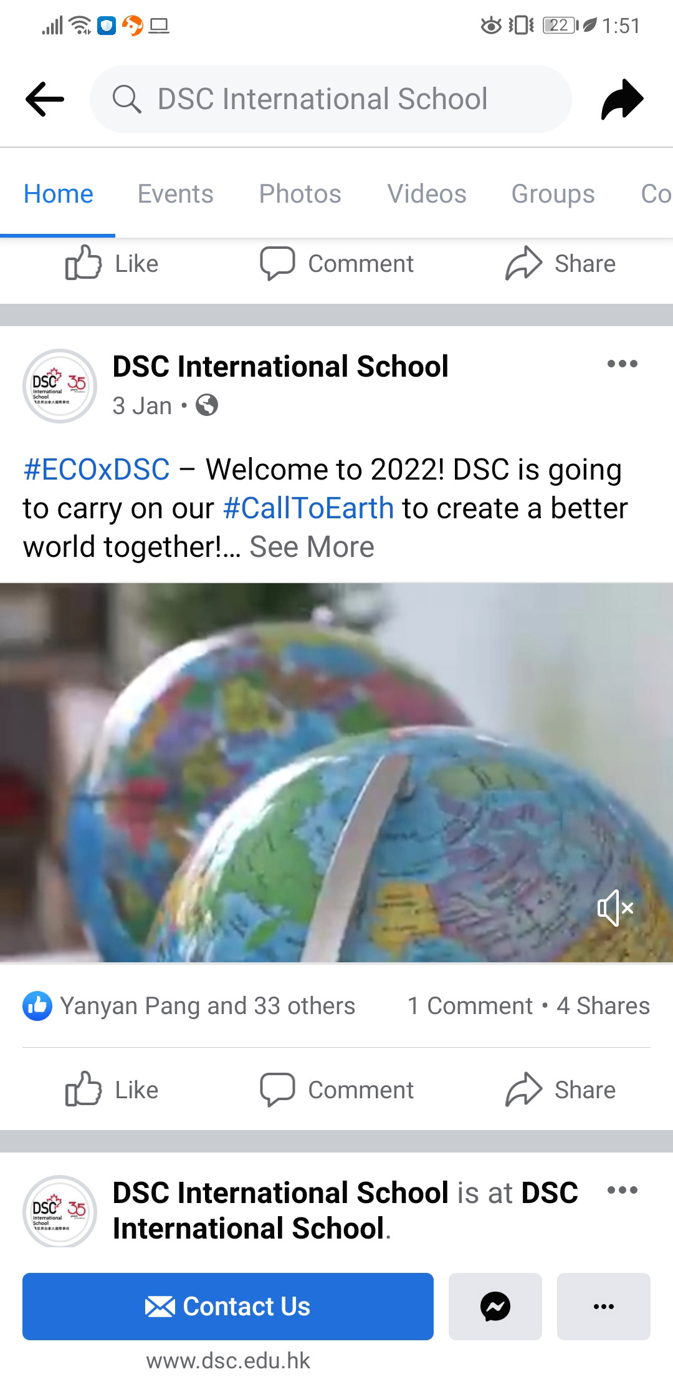Play the globe video thumbnail
Image resolution: width=673 pixels, height=1397 pixels.
pyautogui.click(x=336, y=773)
